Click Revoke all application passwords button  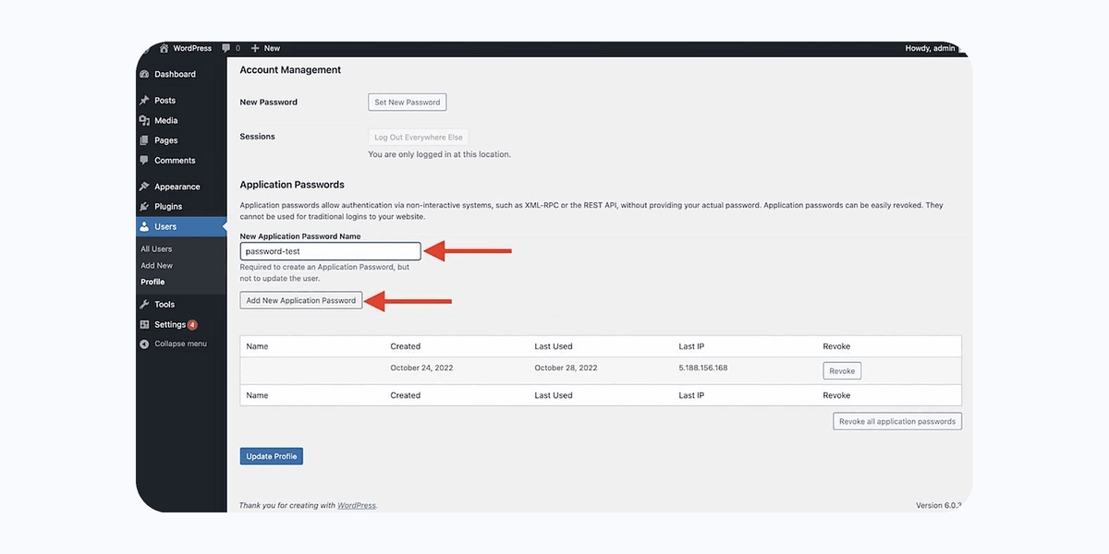(897, 421)
